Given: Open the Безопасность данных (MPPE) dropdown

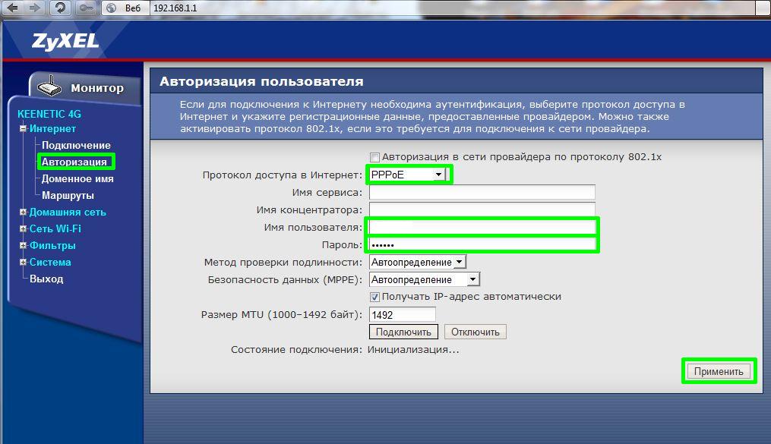Looking at the screenshot, I should point(424,279).
